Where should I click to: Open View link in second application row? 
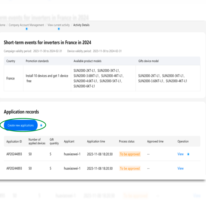[181, 169]
